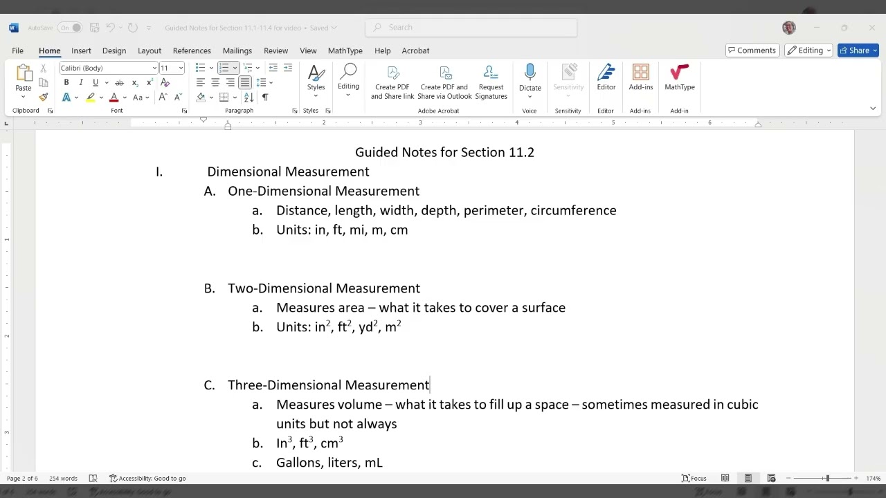
Task: Open the Add-ins gallery
Action: coord(641,77)
